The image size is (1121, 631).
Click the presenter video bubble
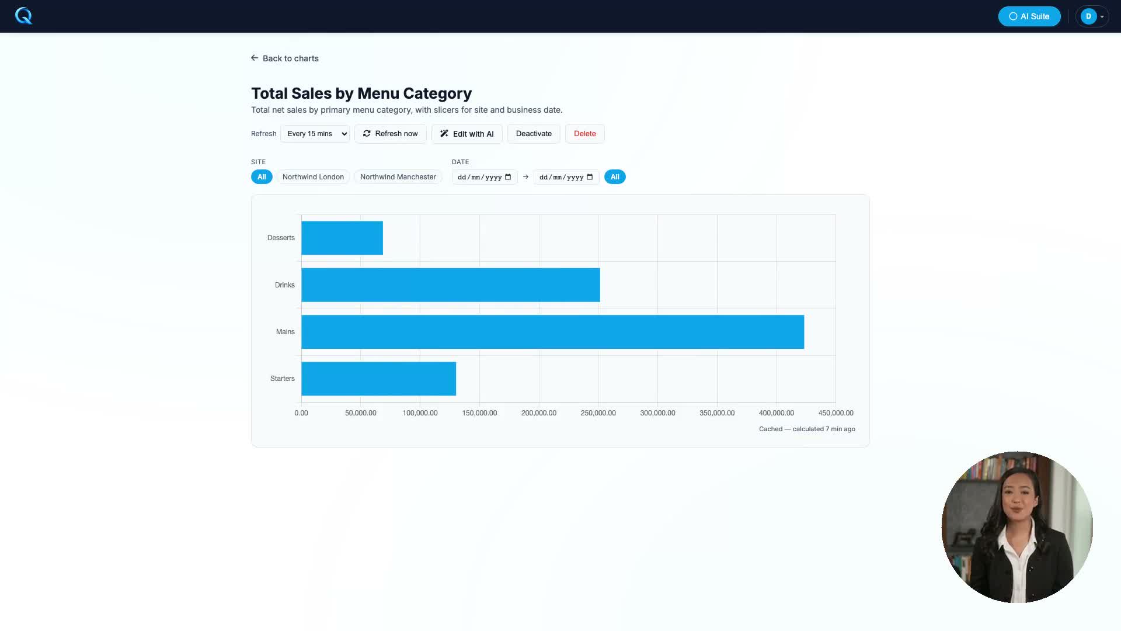pyautogui.click(x=1017, y=527)
